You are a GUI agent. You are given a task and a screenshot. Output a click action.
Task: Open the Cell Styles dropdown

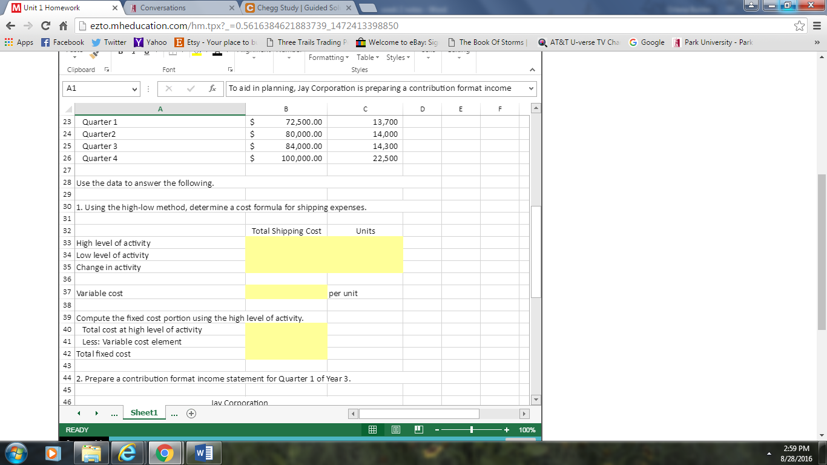(398, 56)
